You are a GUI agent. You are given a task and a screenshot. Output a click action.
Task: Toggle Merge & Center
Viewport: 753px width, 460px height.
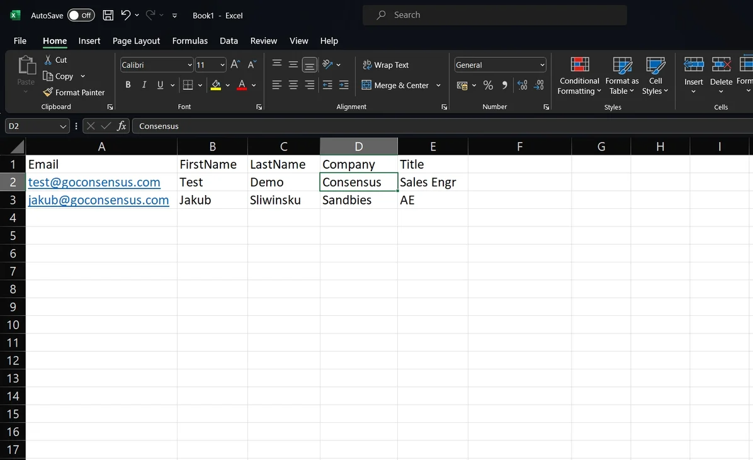pyautogui.click(x=395, y=85)
